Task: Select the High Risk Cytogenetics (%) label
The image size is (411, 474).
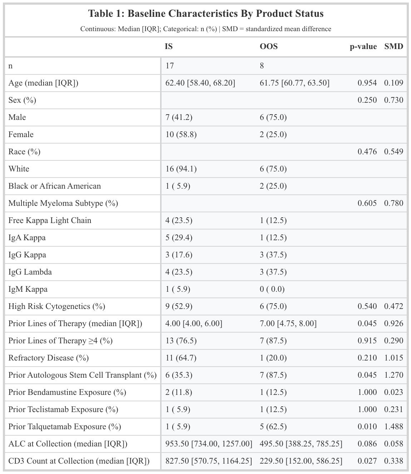Action: coord(56,306)
